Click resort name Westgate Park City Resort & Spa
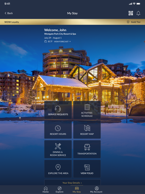Image resolution: width=145 pixels, height=194 pixels. 60,34
